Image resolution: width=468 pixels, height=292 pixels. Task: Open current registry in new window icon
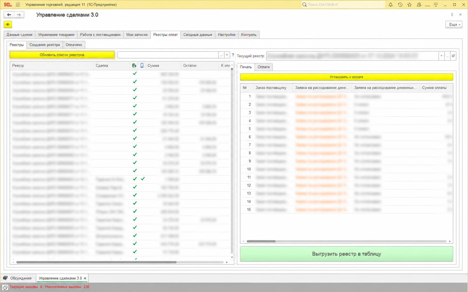(x=453, y=56)
